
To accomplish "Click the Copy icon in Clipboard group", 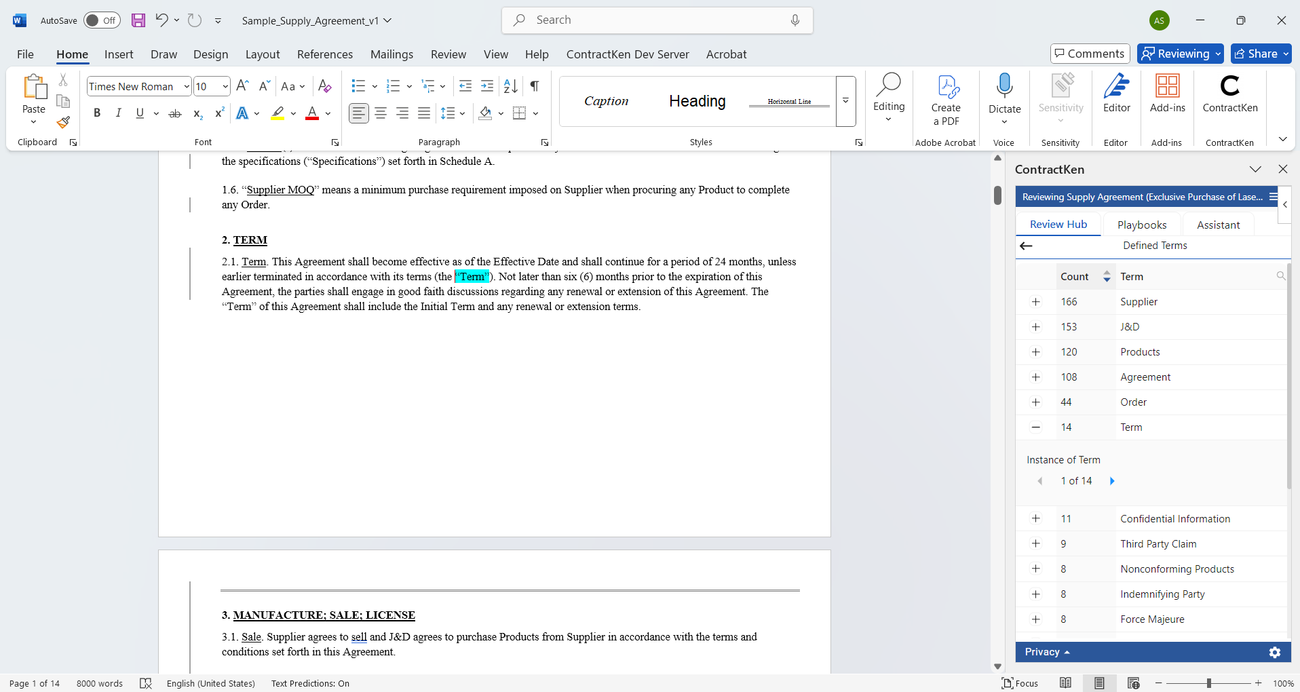I will pyautogui.click(x=63, y=101).
